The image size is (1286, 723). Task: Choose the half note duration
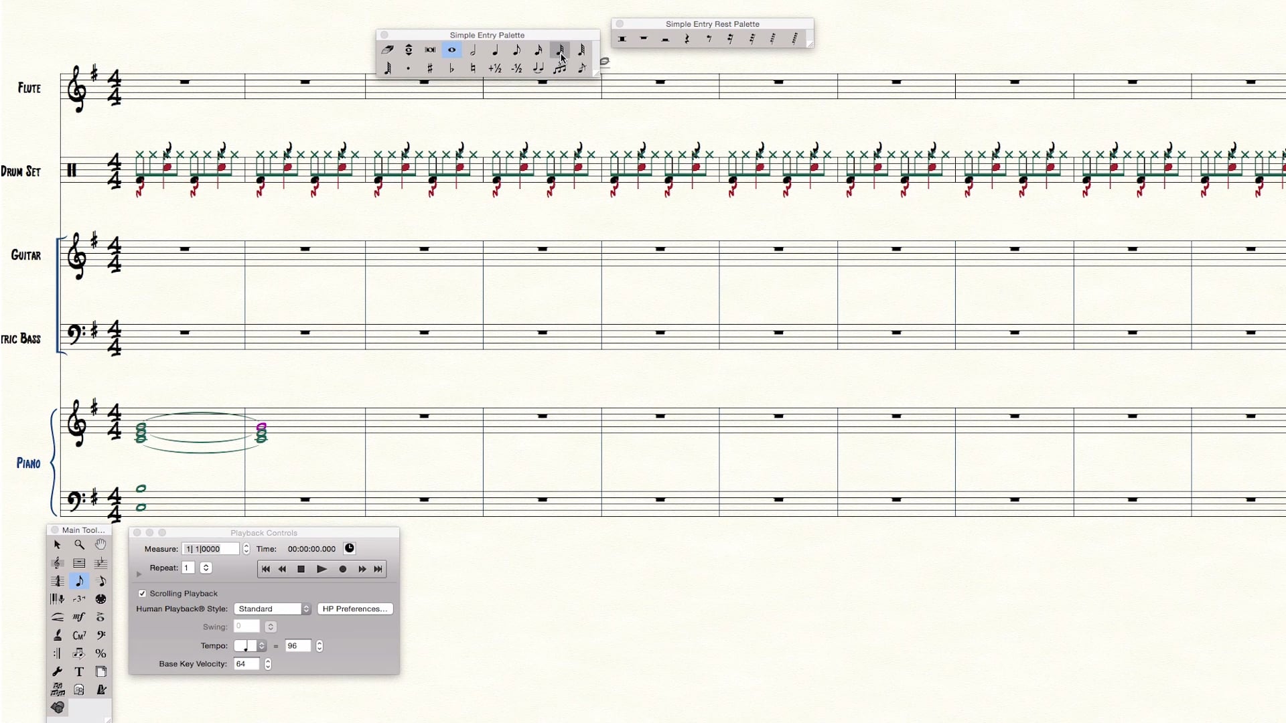coord(474,50)
